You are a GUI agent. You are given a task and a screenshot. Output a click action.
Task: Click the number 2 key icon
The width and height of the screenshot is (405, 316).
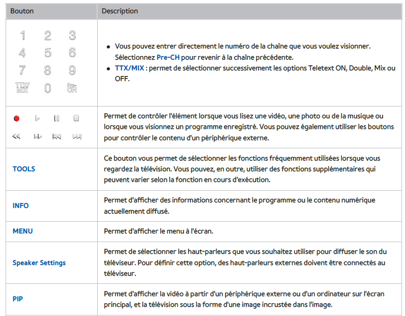[47, 36]
